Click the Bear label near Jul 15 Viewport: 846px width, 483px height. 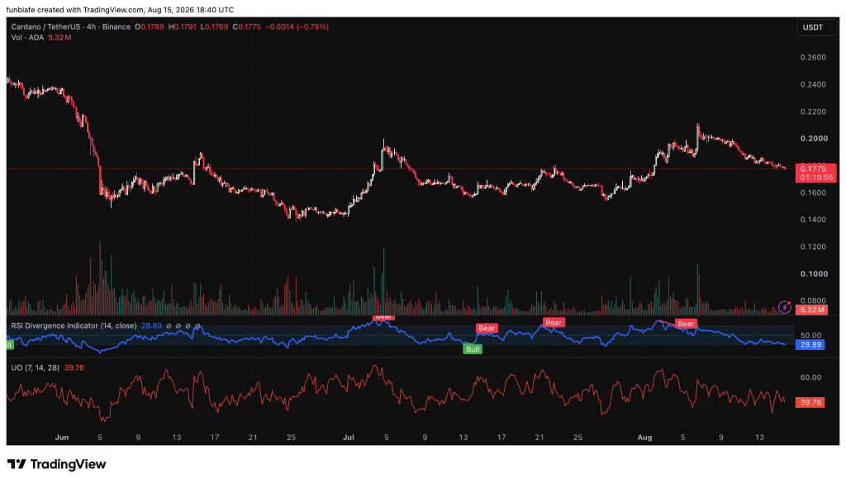point(487,329)
